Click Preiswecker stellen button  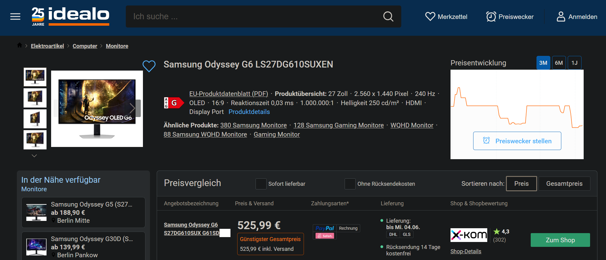click(517, 141)
